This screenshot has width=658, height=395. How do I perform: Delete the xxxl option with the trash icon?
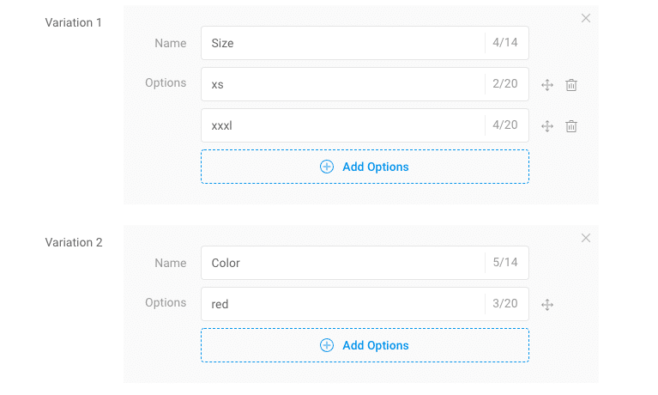(x=571, y=126)
